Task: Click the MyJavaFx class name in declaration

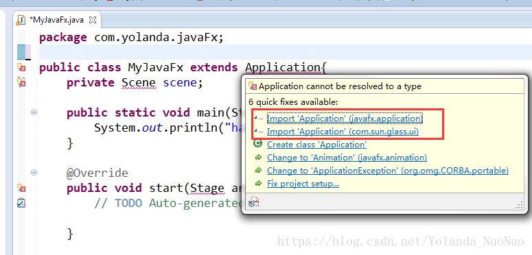Action: click(156, 67)
